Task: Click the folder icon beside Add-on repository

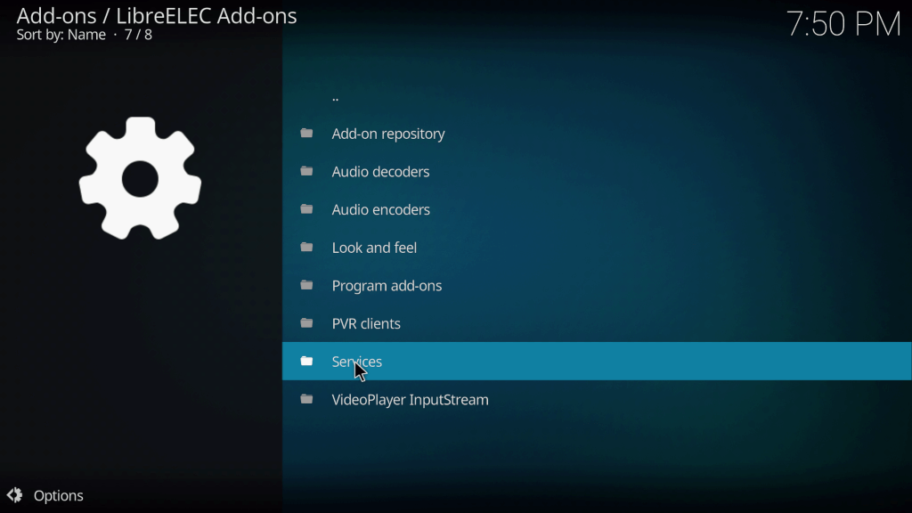Action: tap(307, 134)
